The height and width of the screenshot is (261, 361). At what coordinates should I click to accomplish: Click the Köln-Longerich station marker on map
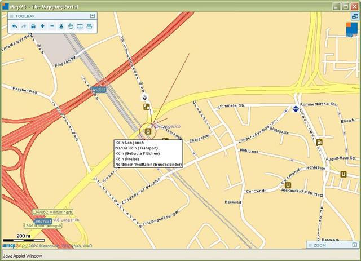148,132
